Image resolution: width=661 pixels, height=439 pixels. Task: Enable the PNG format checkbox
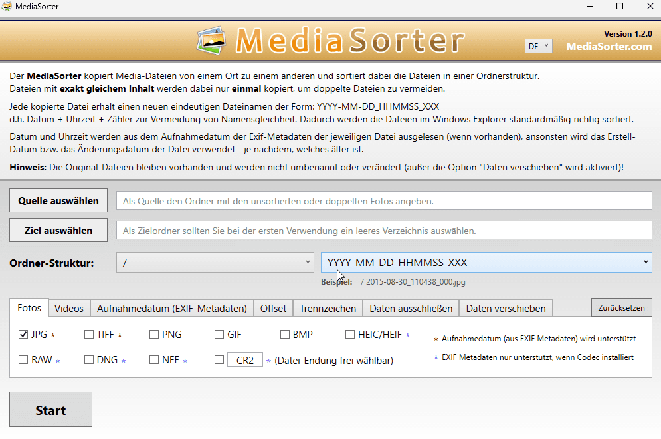click(x=153, y=334)
